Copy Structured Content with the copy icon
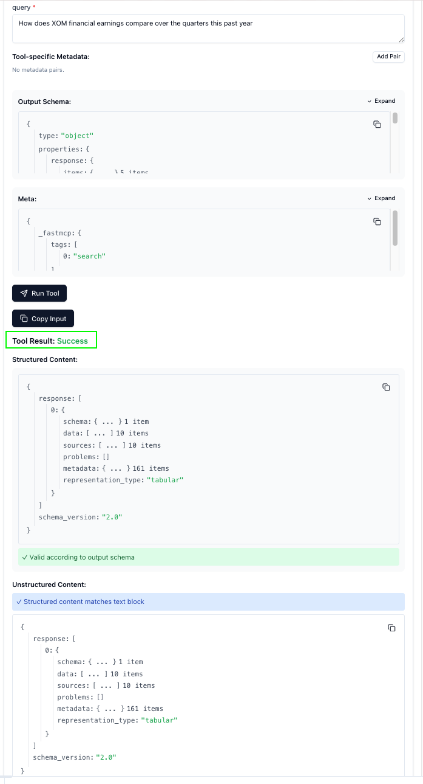This screenshot has height=784, width=423. click(386, 387)
